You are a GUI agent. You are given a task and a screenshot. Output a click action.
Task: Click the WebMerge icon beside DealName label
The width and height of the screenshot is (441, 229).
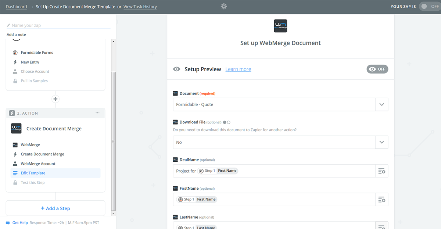point(175,160)
